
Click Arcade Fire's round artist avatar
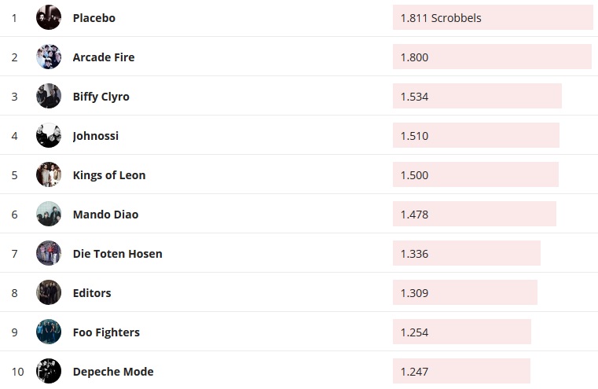coord(49,57)
